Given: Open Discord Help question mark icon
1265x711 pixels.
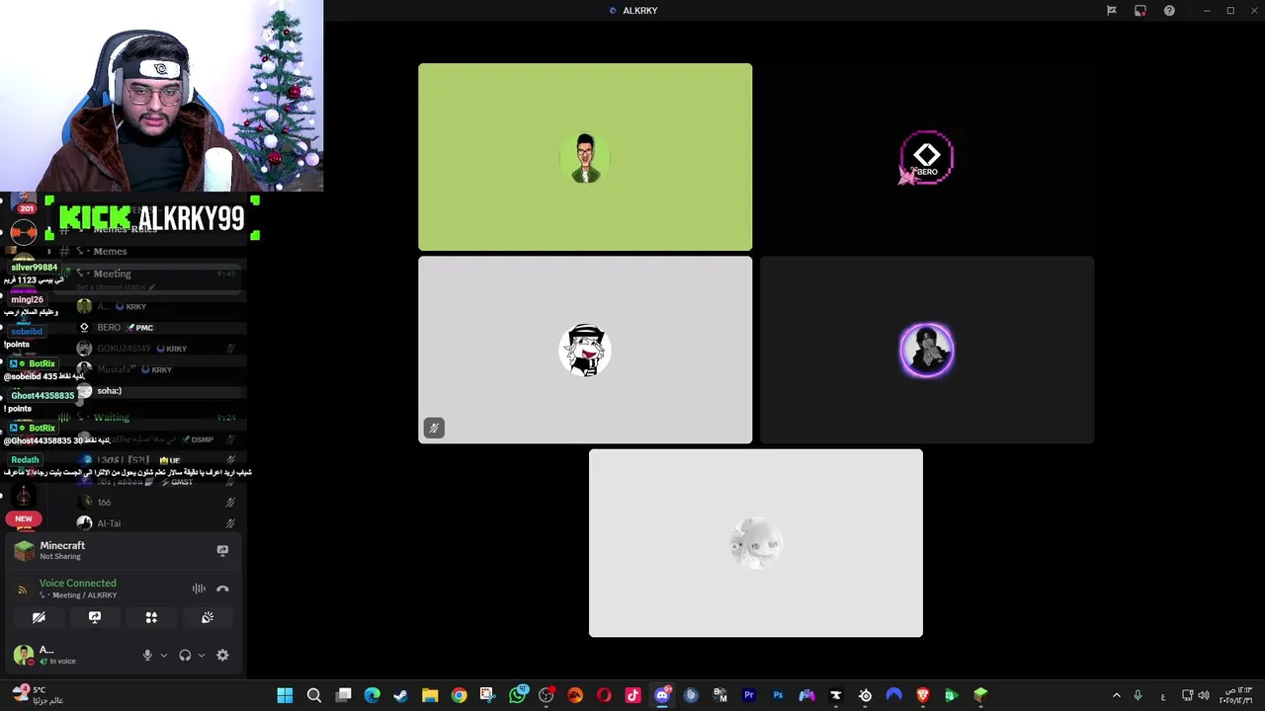Looking at the screenshot, I should coord(1169,11).
